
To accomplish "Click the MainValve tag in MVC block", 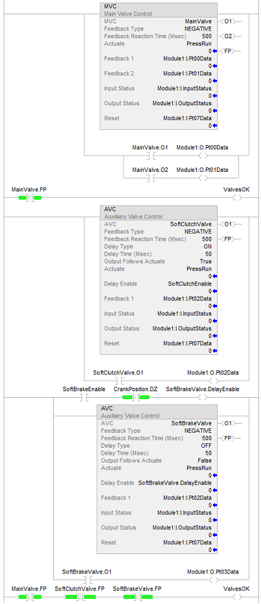I will [198, 21].
